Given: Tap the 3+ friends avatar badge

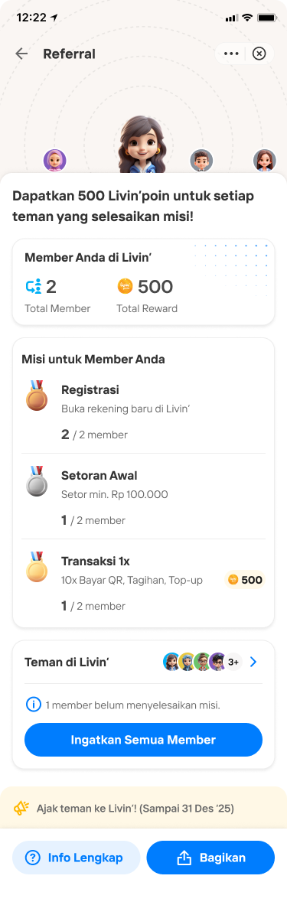Looking at the screenshot, I should [x=233, y=662].
